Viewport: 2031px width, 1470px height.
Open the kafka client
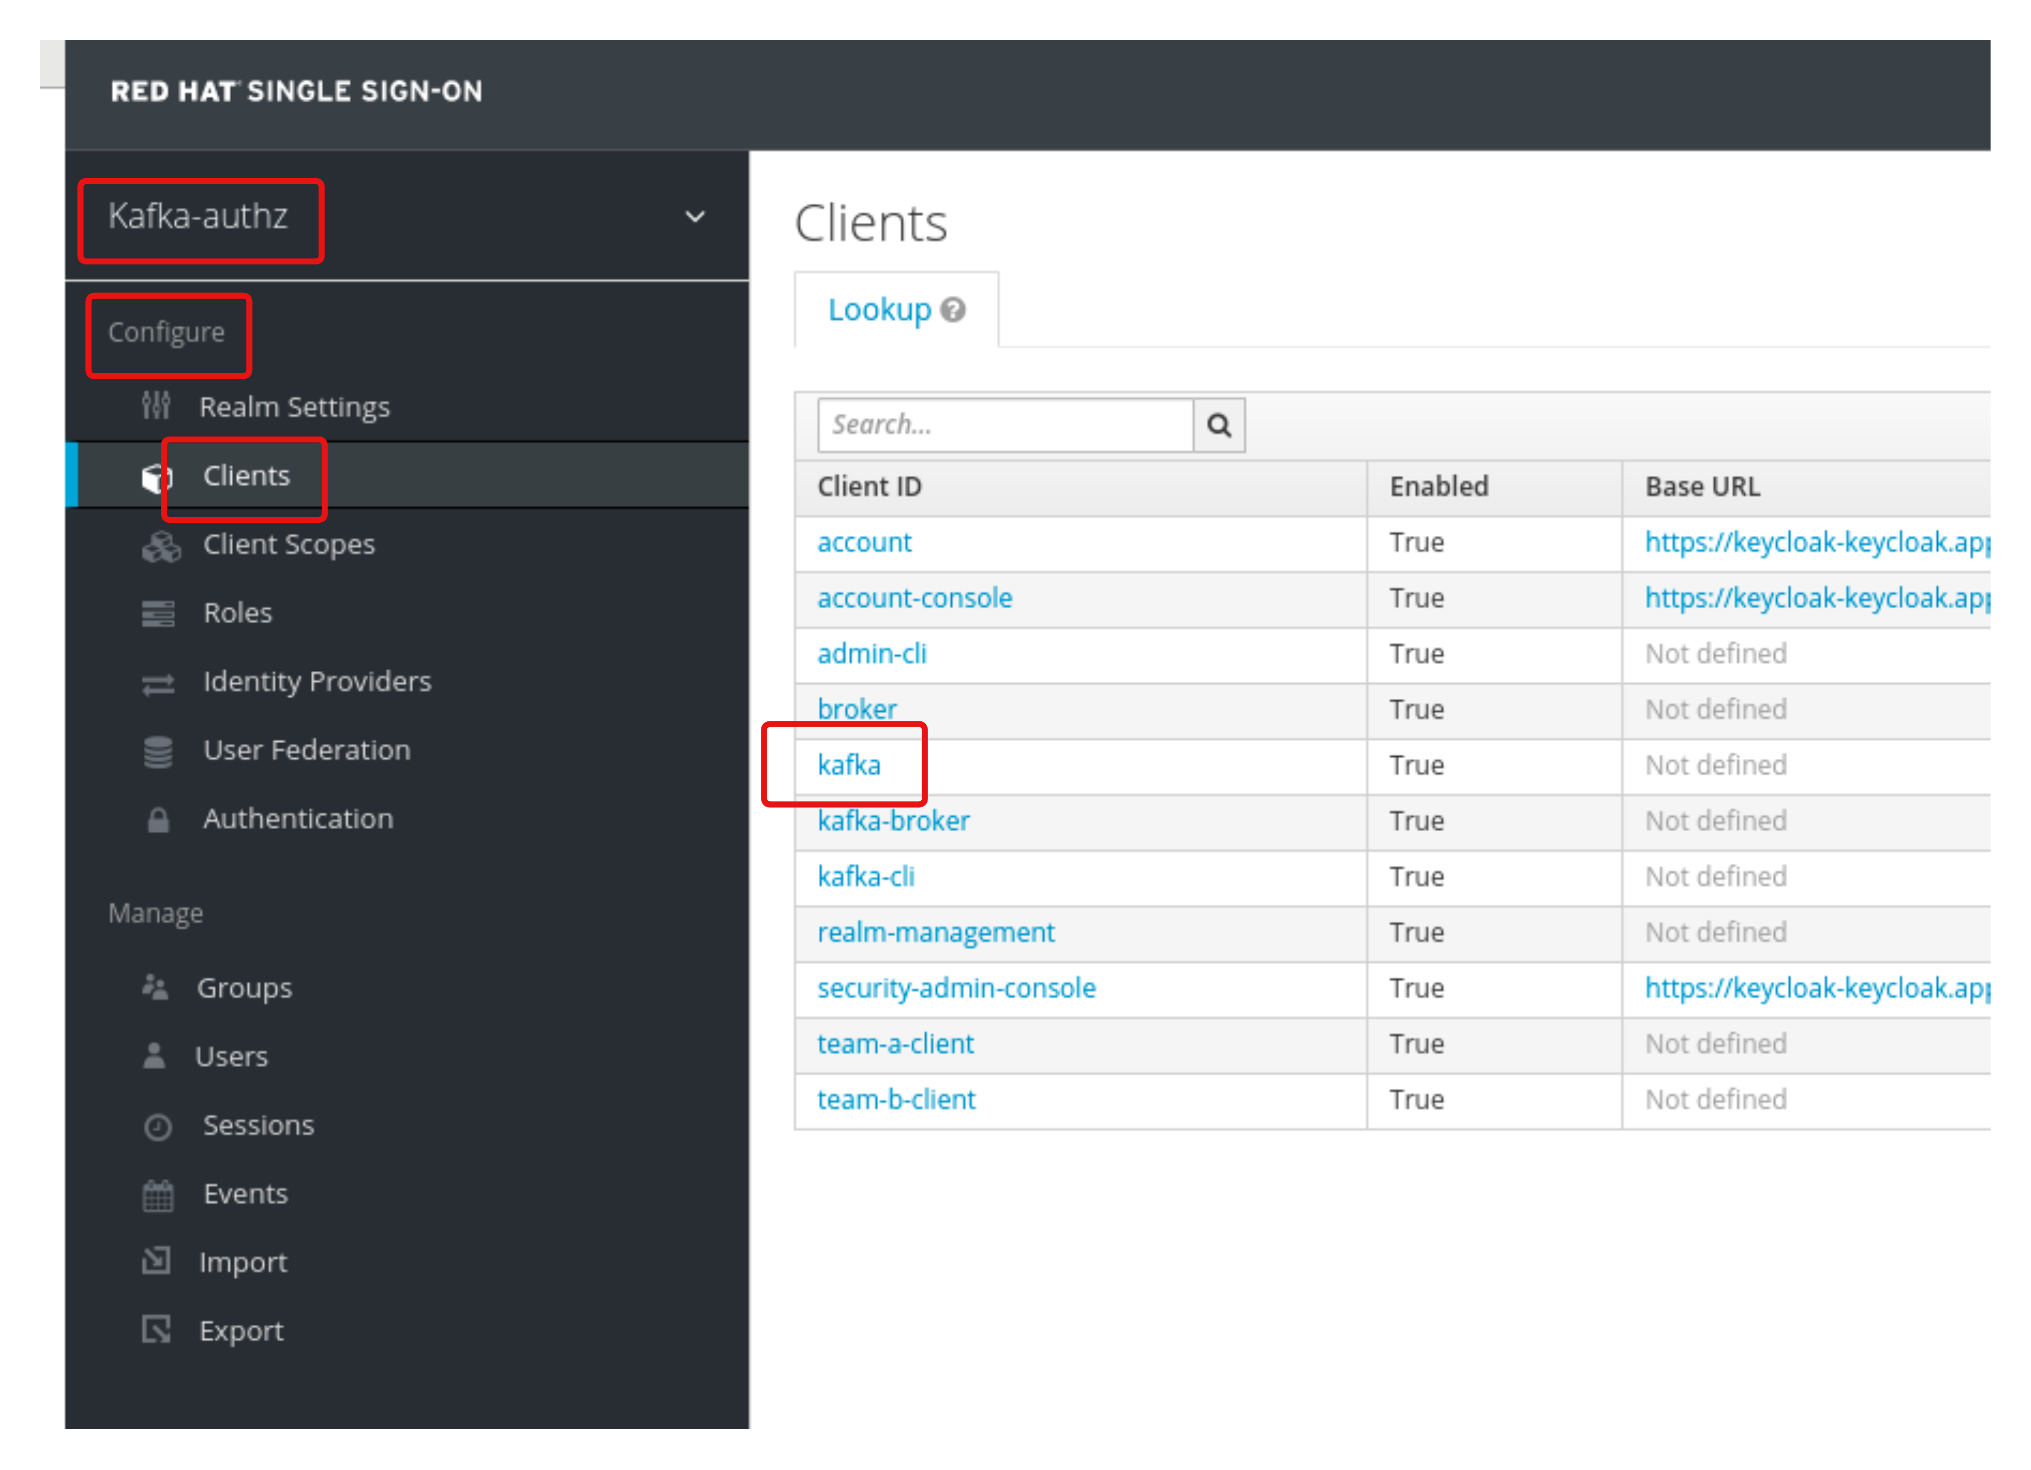[848, 765]
